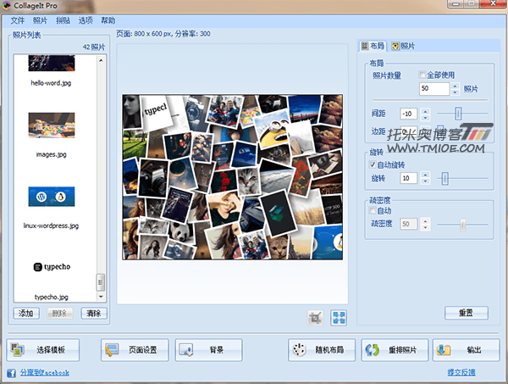Enable the 自动 sparsity checkbox
Image resolution: width=508 pixels, height=384 pixels.
373,211
